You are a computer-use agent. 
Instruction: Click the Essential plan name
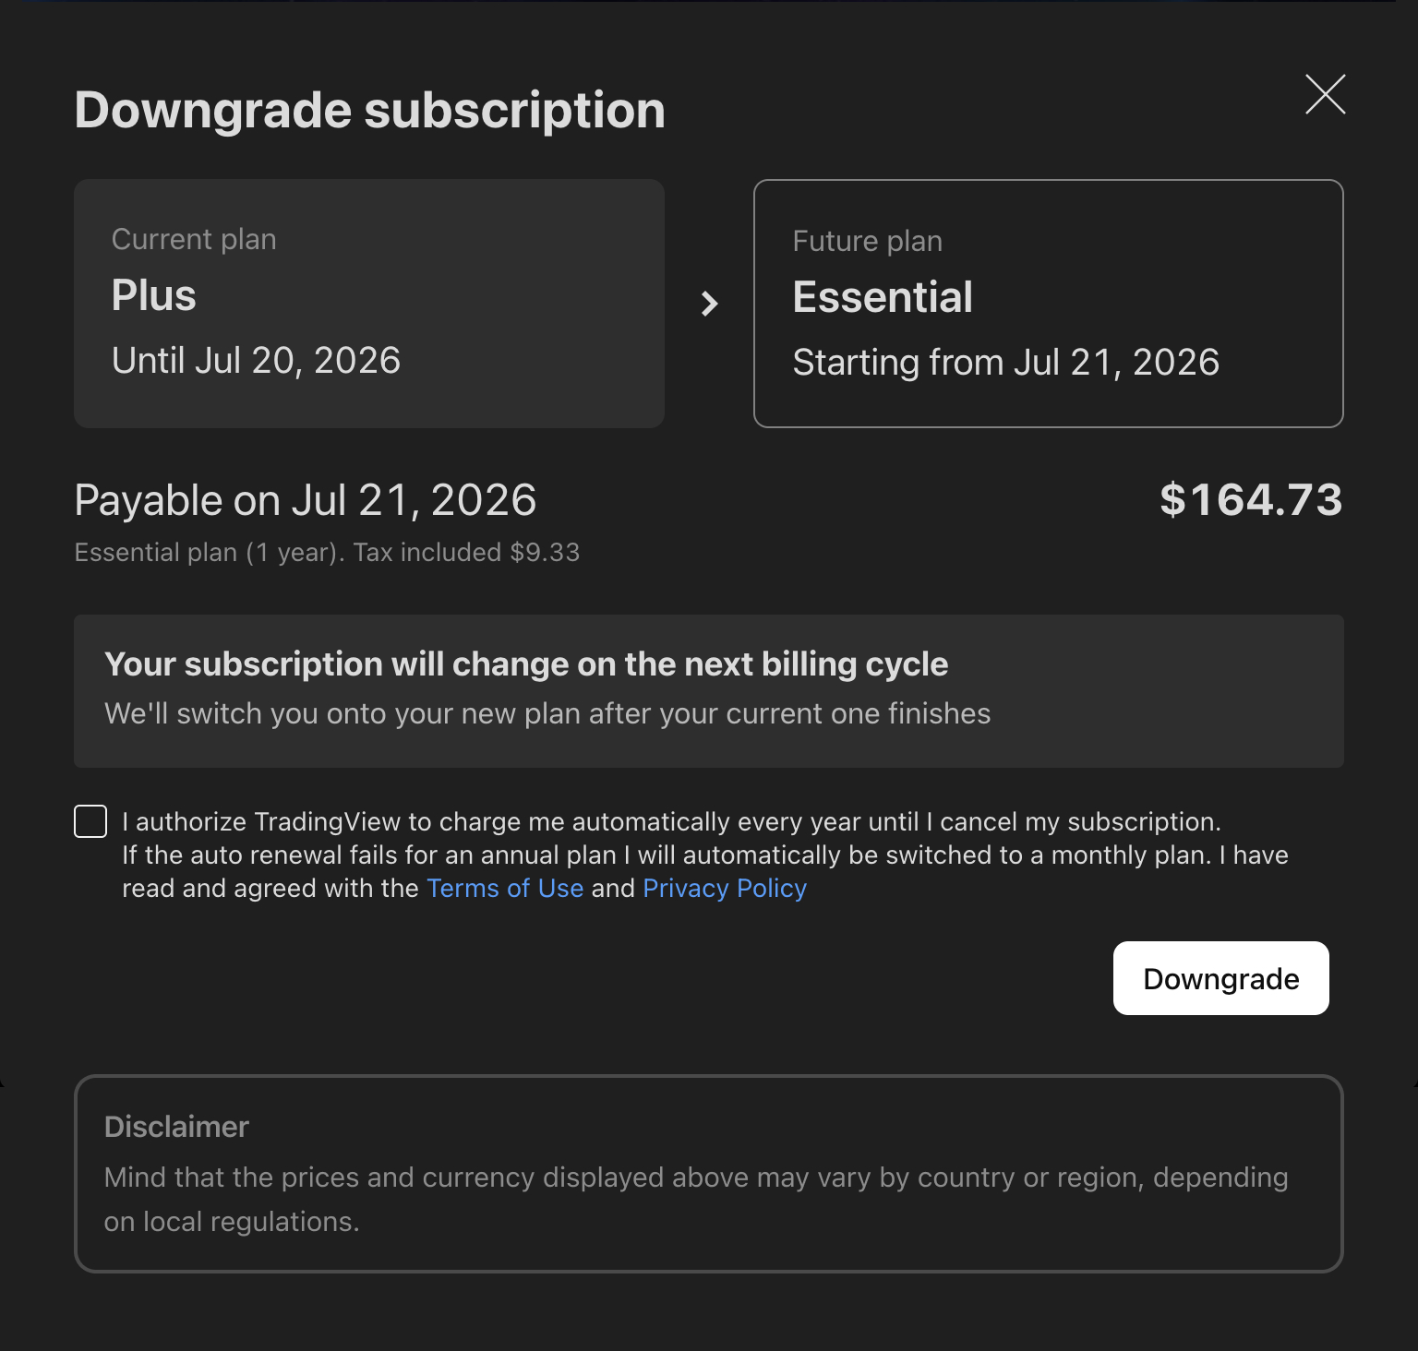pyautogui.click(x=883, y=297)
